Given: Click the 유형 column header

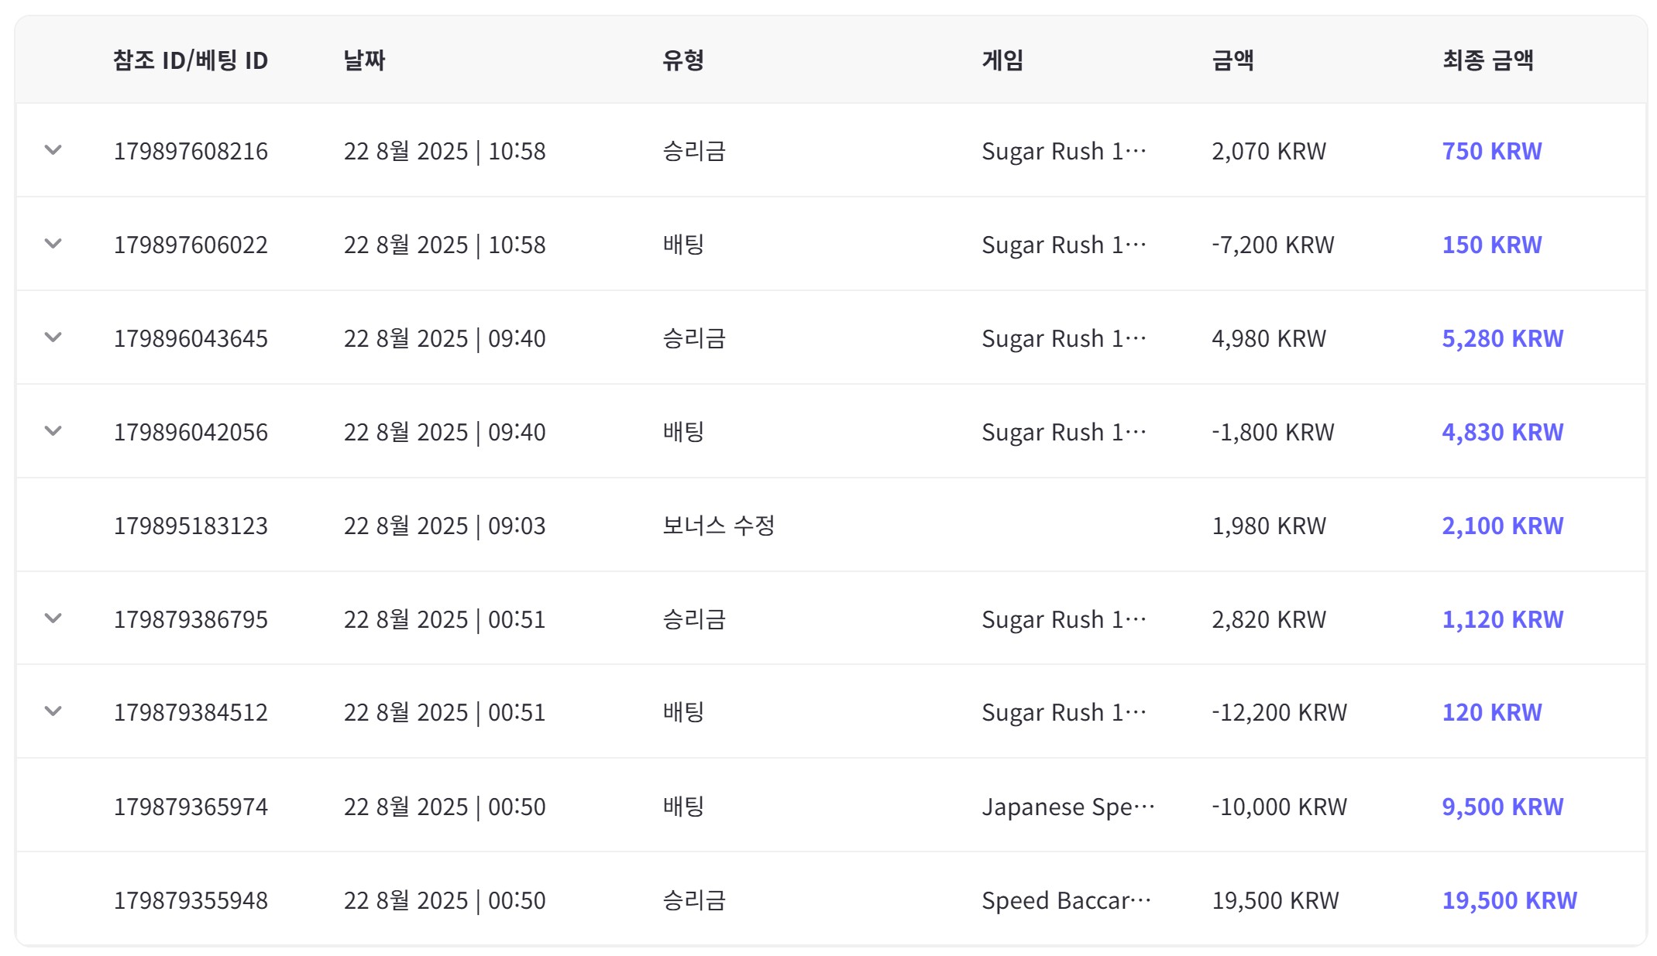Looking at the screenshot, I should [682, 60].
